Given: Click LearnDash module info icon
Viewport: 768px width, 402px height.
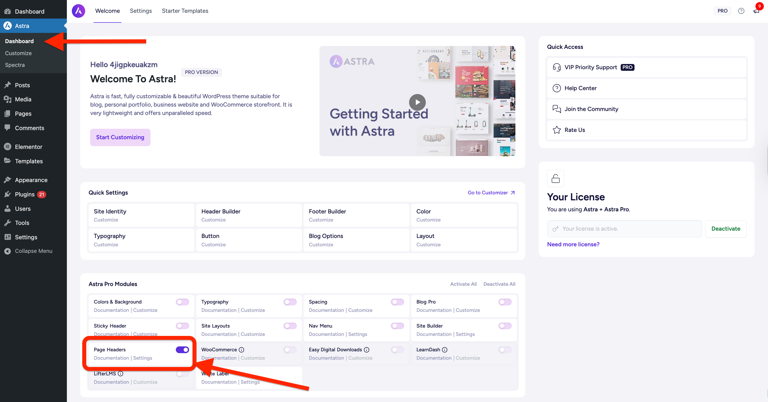Looking at the screenshot, I should tap(445, 349).
